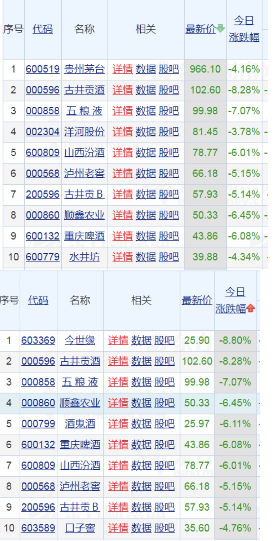Viewport: 277px width, 541px height.
Task: Open 顺鑫农业 name link in row numbered 4
Action: click(x=80, y=403)
